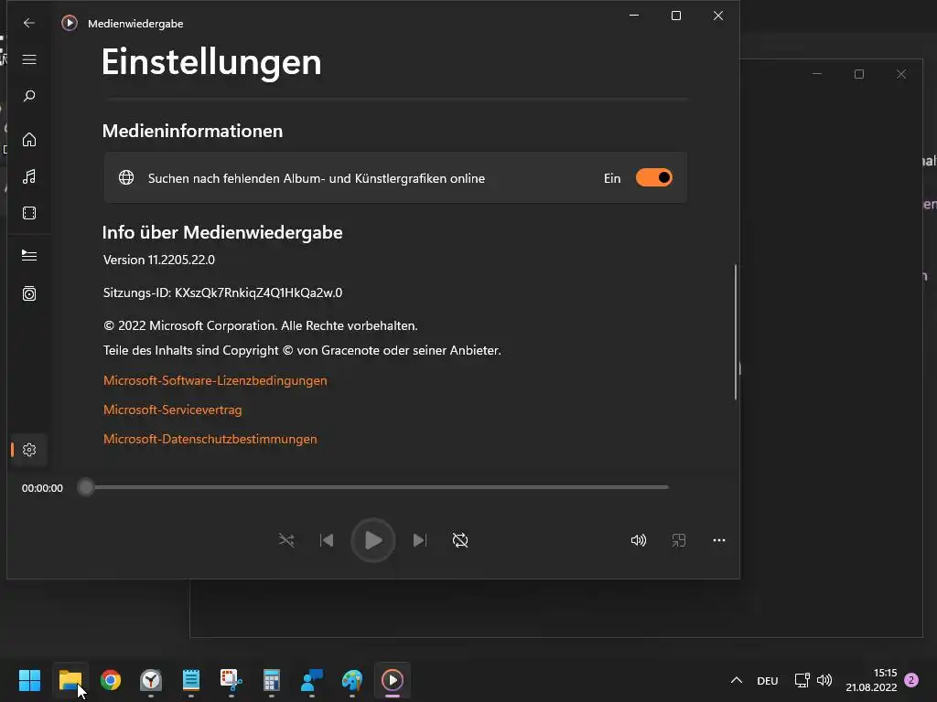Launch Google Chrome from the taskbar
937x702 pixels.
[x=111, y=680]
